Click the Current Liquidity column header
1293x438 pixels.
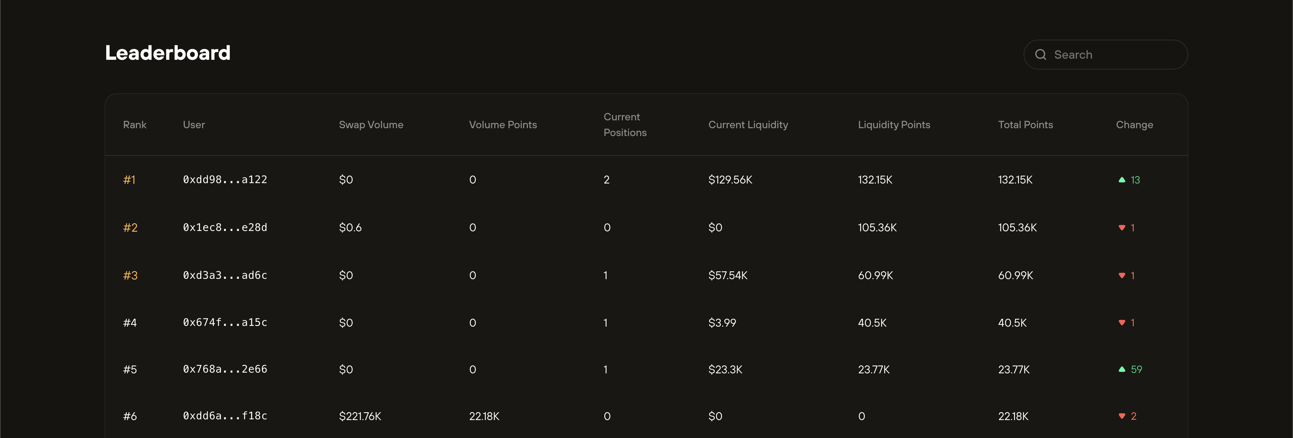(748, 125)
